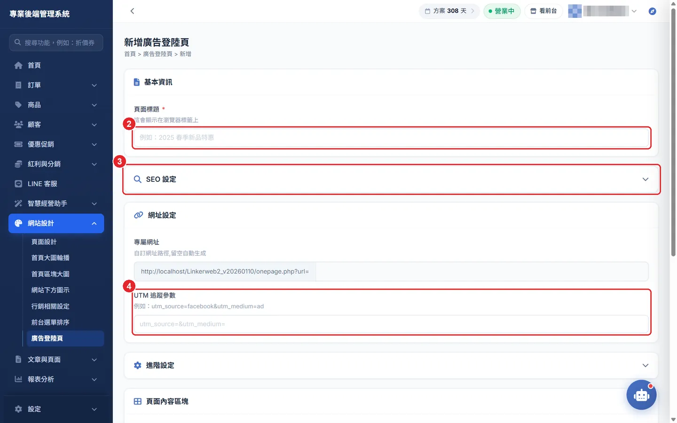Click the back arrow icon at top
The image size is (677, 423).
tap(132, 11)
